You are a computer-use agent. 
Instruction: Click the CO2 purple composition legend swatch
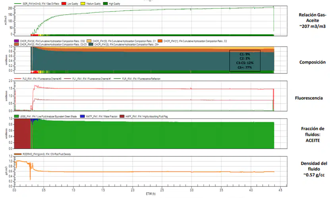click(16, 41)
